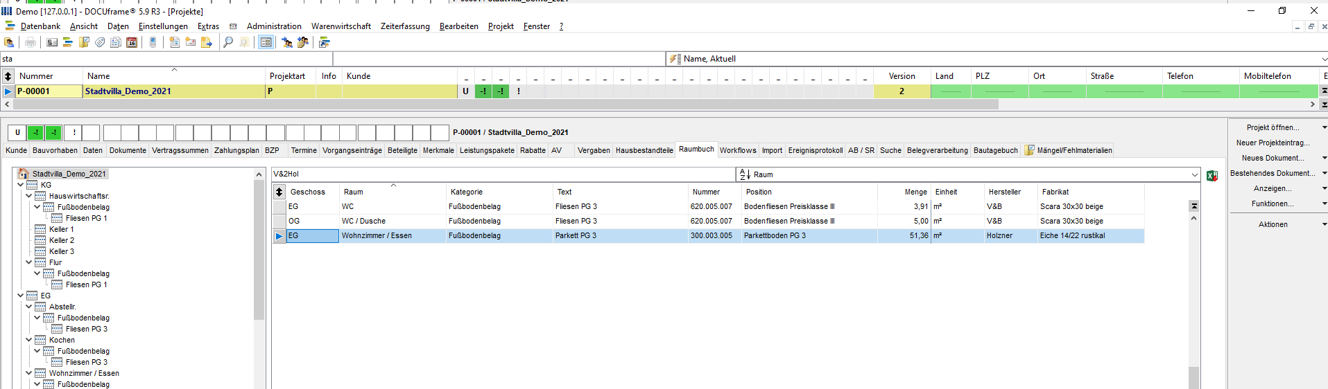Click the printer icon in toolbar
This screenshot has width=1328, height=389.
tap(31, 42)
